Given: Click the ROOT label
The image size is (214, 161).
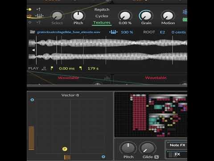Looking at the screenshot, I should pyautogui.click(x=149, y=32).
